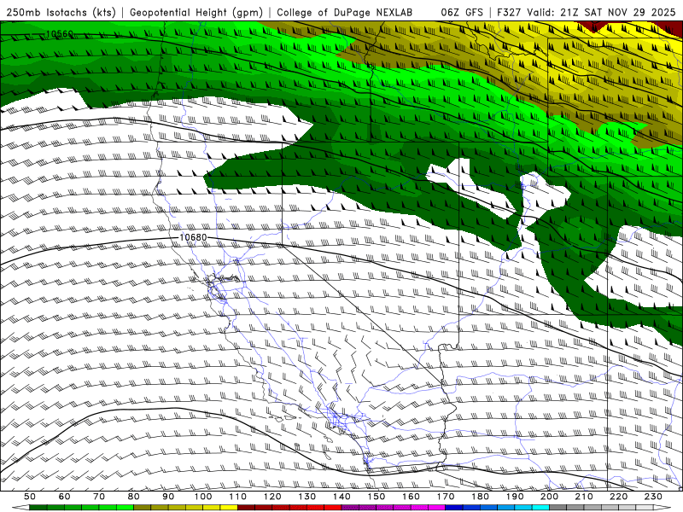Click the legend value 90
Screen dimensions: 683x512
coord(168,497)
